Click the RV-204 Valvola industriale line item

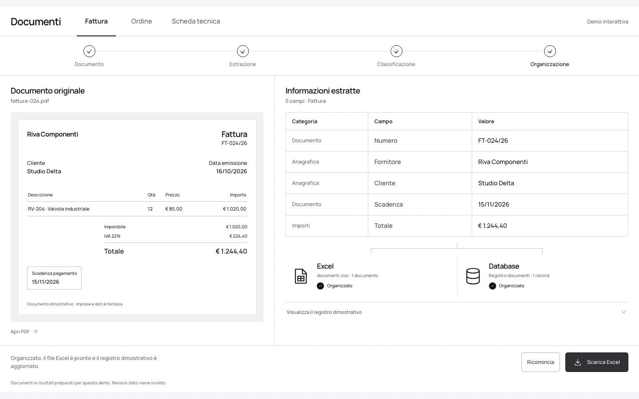point(137,209)
